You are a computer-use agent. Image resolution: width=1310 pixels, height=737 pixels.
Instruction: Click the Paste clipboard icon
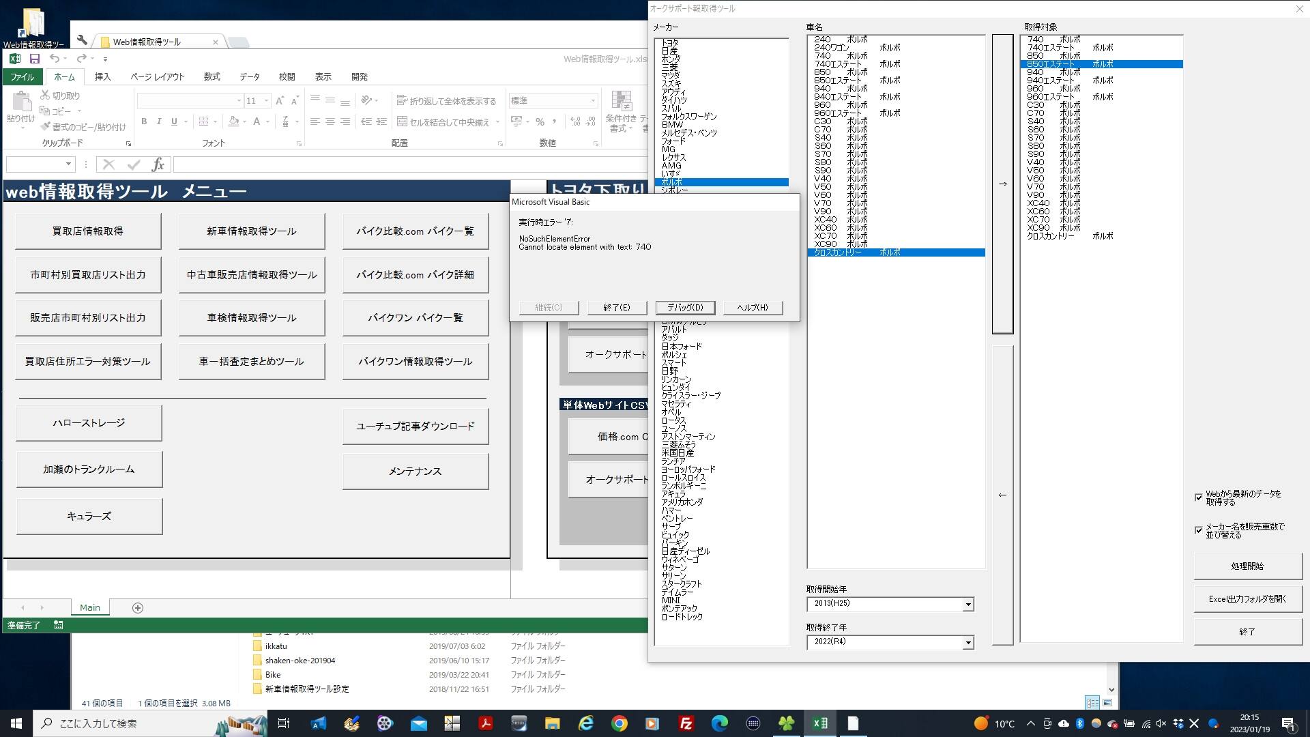coord(21,102)
